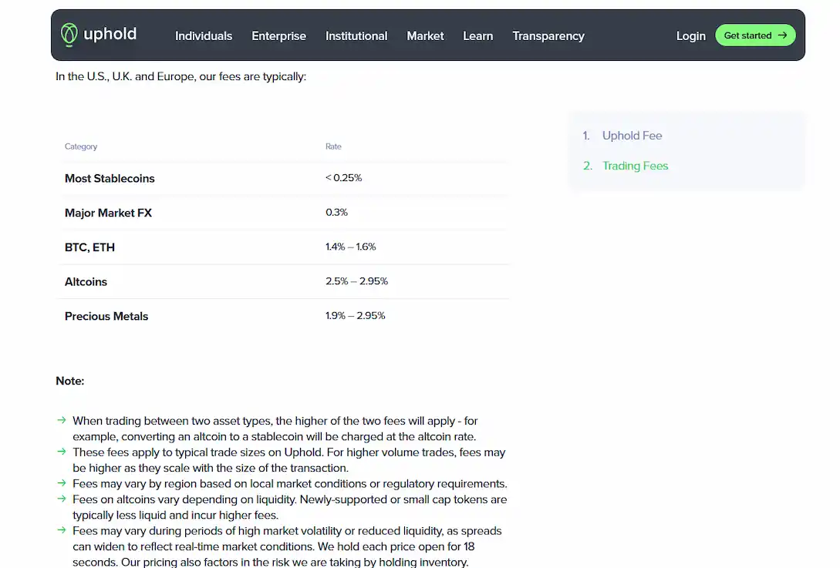Open the Enterprise menu

coord(278,36)
